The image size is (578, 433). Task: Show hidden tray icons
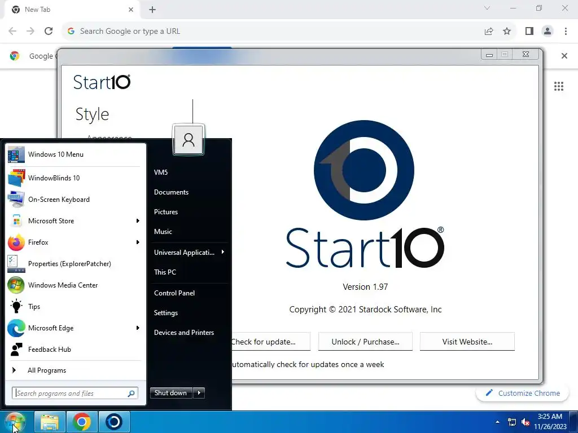498,422
